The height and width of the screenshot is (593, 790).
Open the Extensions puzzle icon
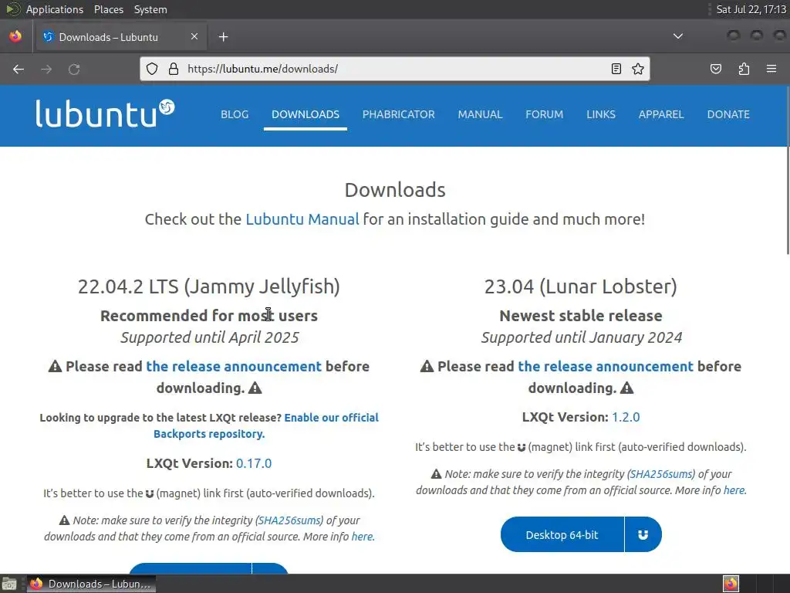tap(744, 69)
